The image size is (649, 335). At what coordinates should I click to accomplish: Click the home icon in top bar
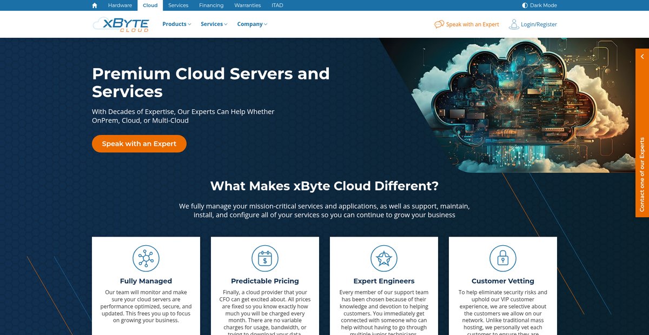pyautogui.click(x=95, y=5)
